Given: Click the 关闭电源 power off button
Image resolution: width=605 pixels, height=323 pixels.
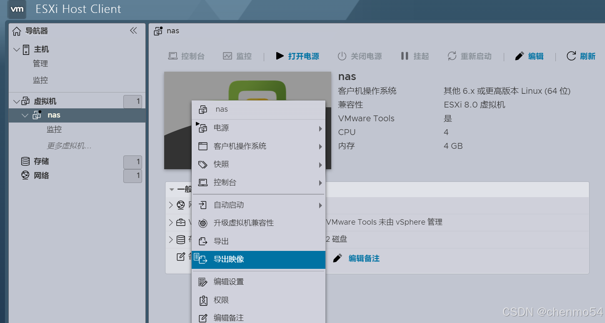Looking at the screenshot, I should (360, 56).
